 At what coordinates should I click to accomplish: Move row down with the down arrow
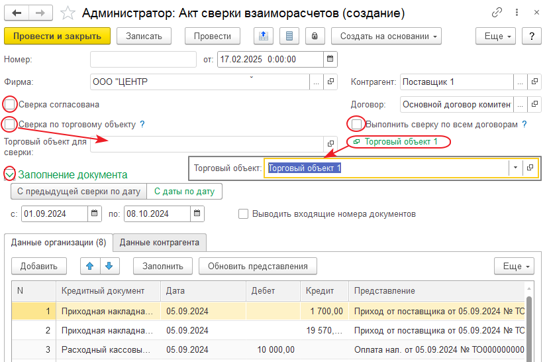109,266
